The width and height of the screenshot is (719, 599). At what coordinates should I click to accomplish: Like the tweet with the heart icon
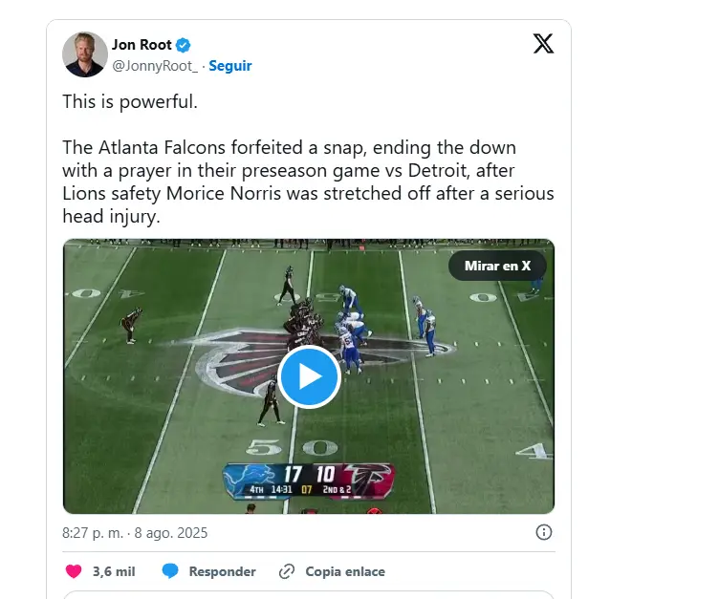pos(74,571)
